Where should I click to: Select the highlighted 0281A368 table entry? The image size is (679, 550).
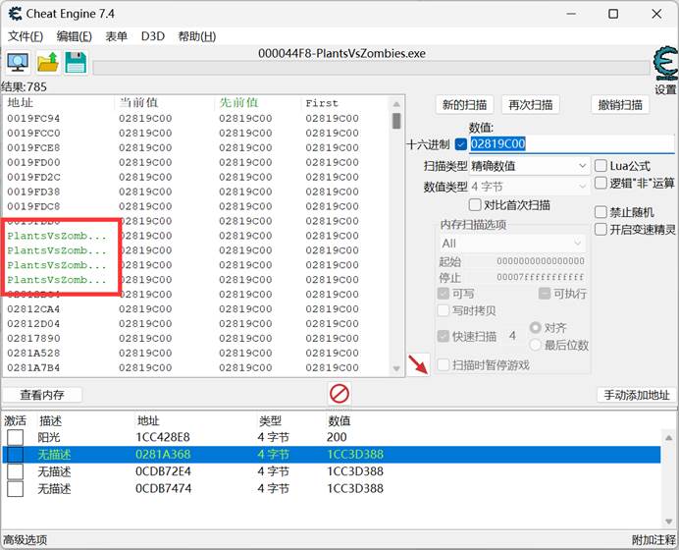pos(332,454)
